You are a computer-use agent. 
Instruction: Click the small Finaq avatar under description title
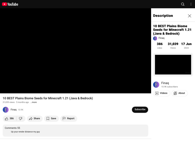click(155, 38)
